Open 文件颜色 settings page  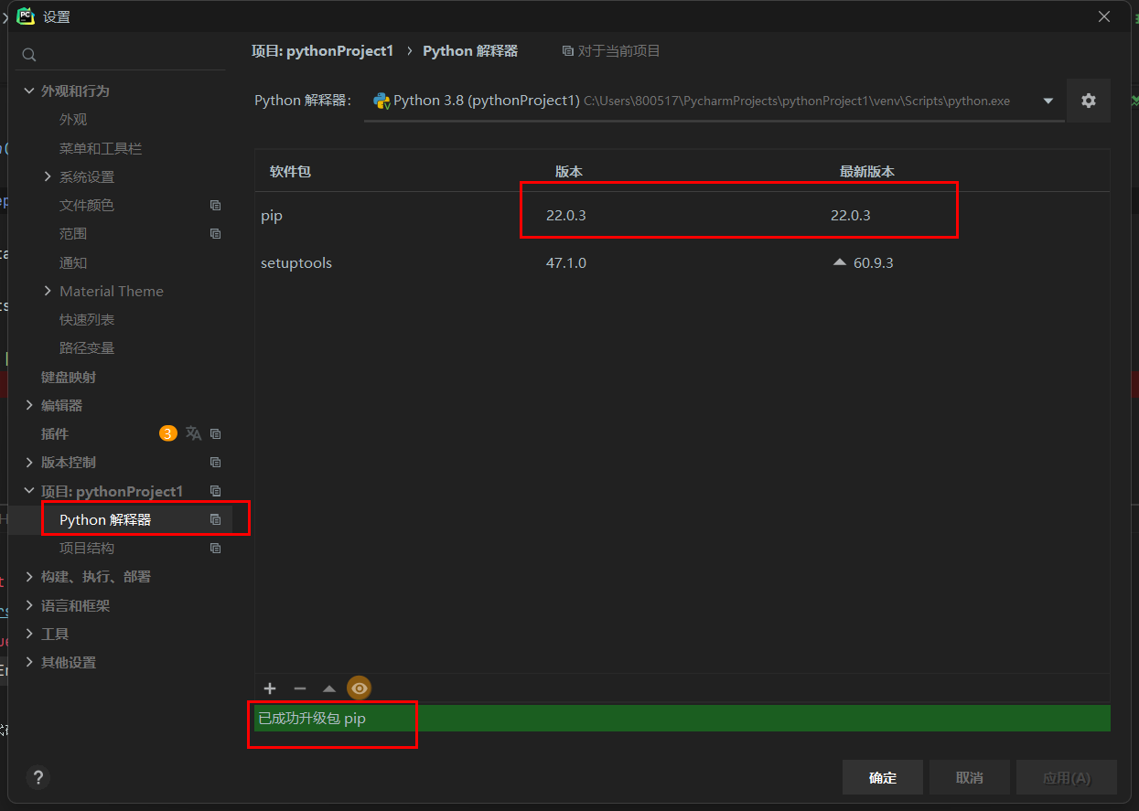(87, 206)
